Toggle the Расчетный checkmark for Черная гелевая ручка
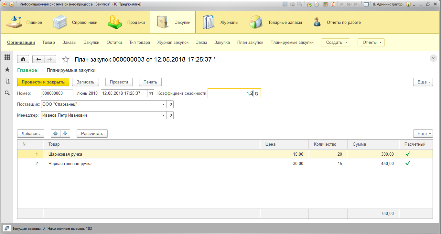The height and width of the screenshot is (234, 441). coord(408,163)
